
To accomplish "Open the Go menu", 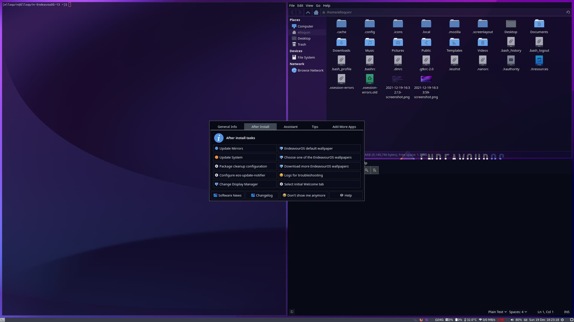I will click(318, 5).
